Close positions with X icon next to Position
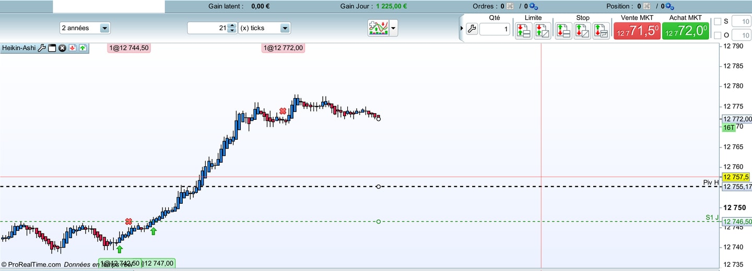The image size is (752, 271). click(647, 6)
